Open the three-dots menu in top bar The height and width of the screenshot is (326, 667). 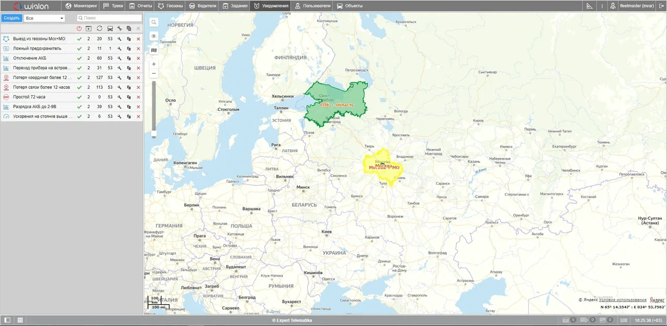(602, 6)
